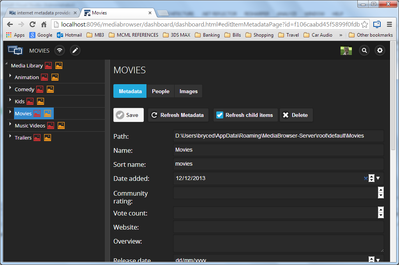Click the Media Browser logo icon
The image size is (399, 265).
coord(15,50)
